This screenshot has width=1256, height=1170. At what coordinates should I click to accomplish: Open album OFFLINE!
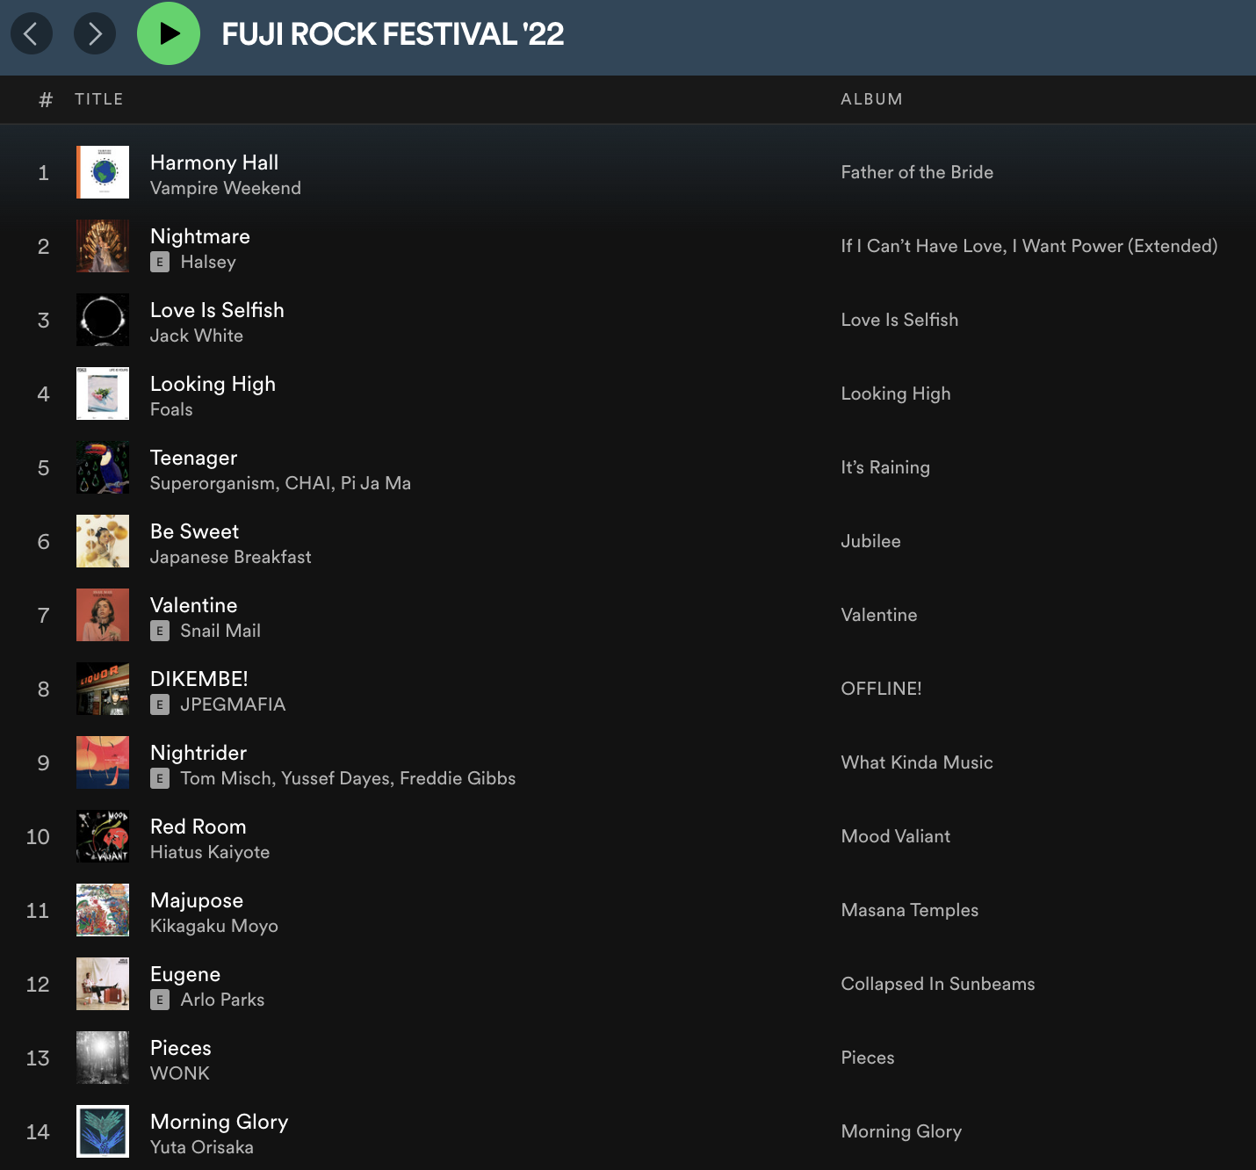coord(881,689)
